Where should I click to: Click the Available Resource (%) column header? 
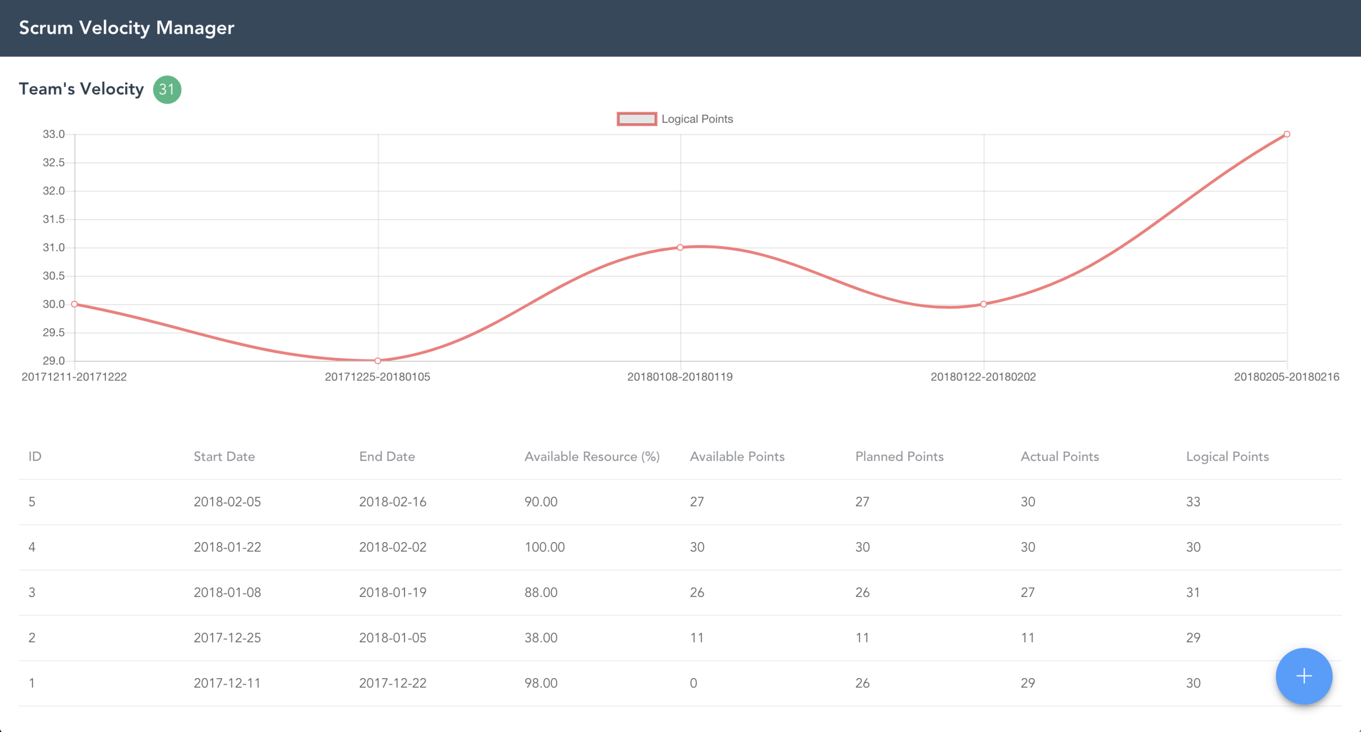(592, 457)
